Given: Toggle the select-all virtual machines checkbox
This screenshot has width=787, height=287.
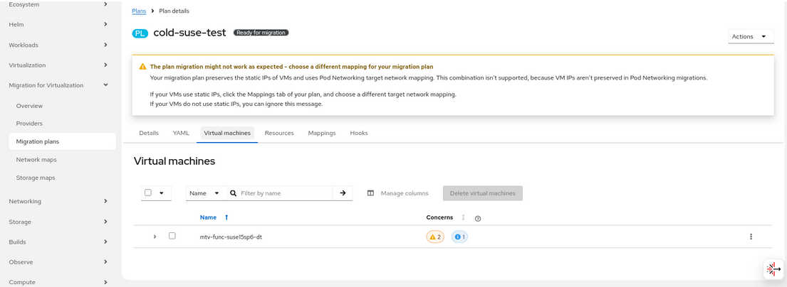Looking at the screenshot, I should (148, 193).
